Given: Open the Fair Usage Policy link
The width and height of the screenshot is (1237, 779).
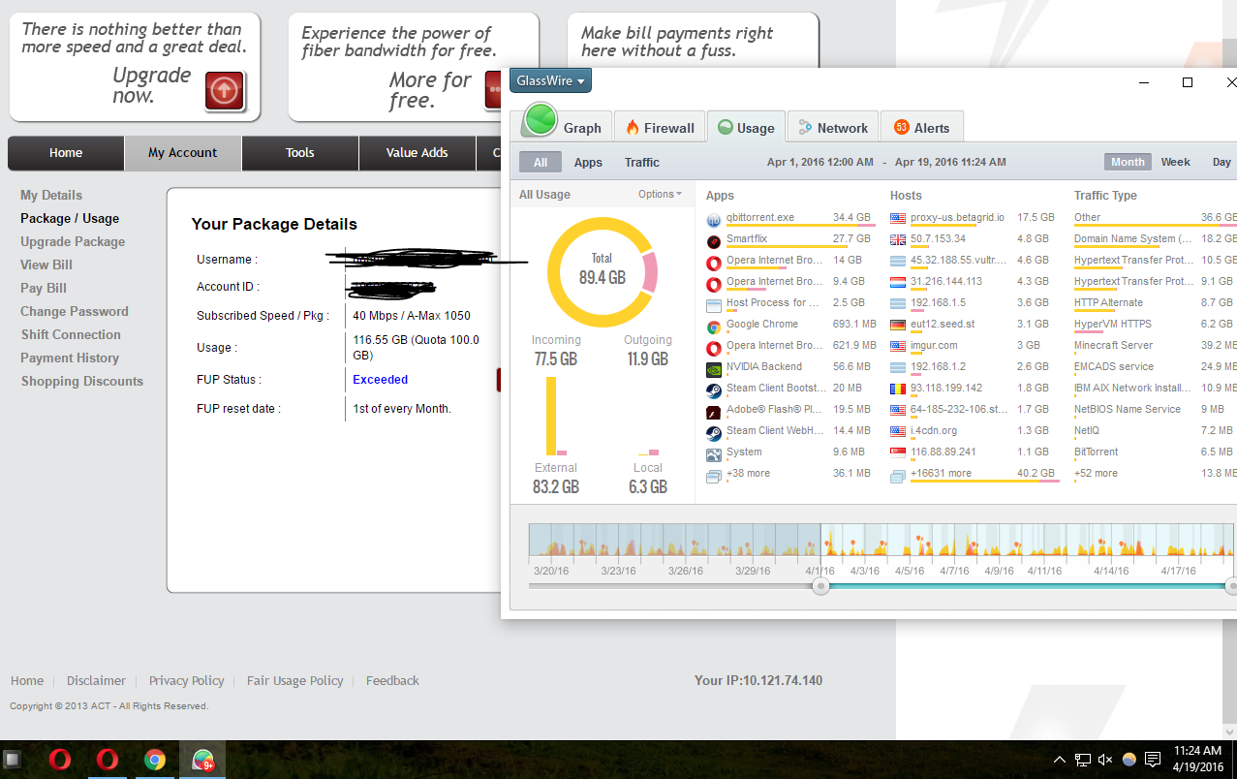Looking at the screenshot, I should point(294,680).
